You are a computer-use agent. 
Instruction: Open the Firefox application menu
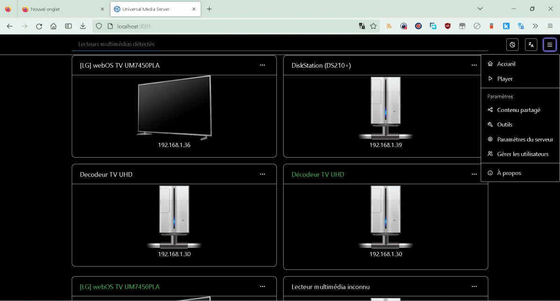click(550, 26)
